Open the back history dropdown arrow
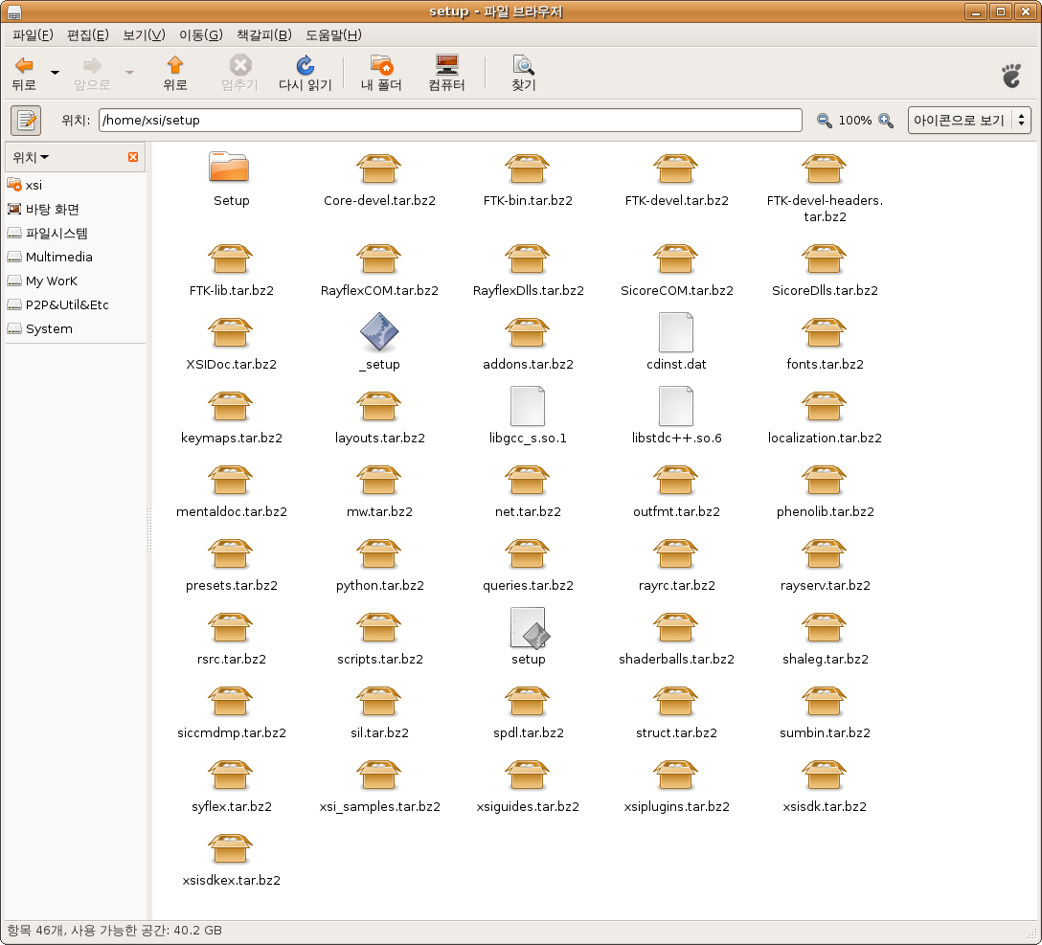Image resolution: width=1042 pixels, height=945 pixels. [x=55, y=73]
